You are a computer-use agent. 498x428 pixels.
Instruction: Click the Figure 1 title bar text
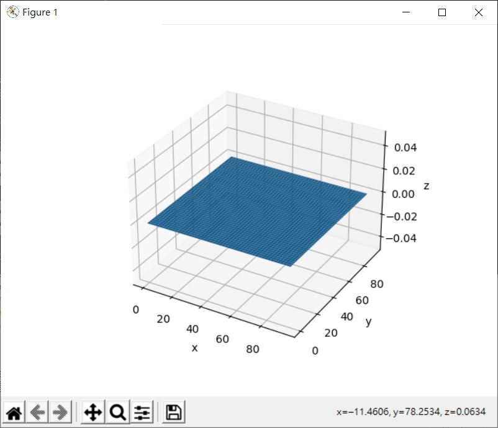tap(40, 12)
